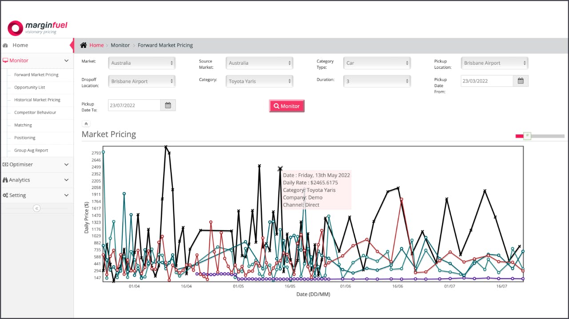Open Historical Market Pricing in the sidebar
Image resolution: width=569 pixels, height=319 pixels.
tap(37, 100)
